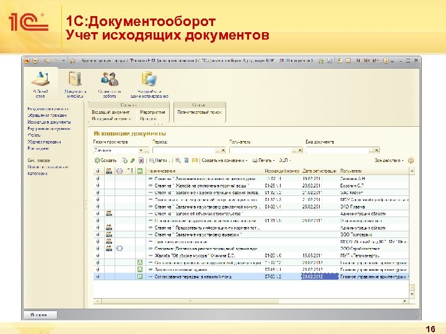Screen dimensions: 446x334
Task: Open Входящие документы in navigation
Action: (x=48, y=109)
